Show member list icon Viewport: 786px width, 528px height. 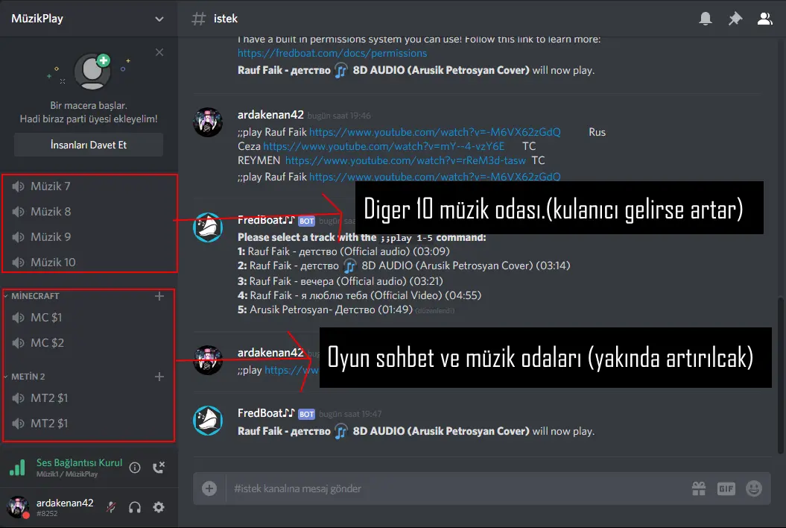click(x=764, y=19)
